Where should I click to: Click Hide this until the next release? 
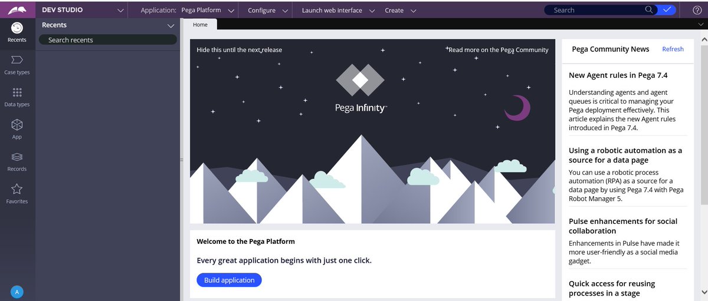pos(239,50)
